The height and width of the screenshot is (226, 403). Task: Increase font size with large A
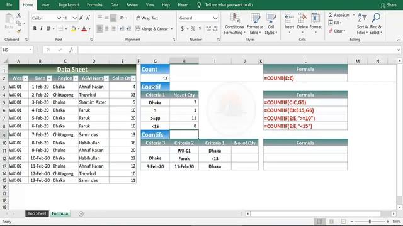coord(81,18)
